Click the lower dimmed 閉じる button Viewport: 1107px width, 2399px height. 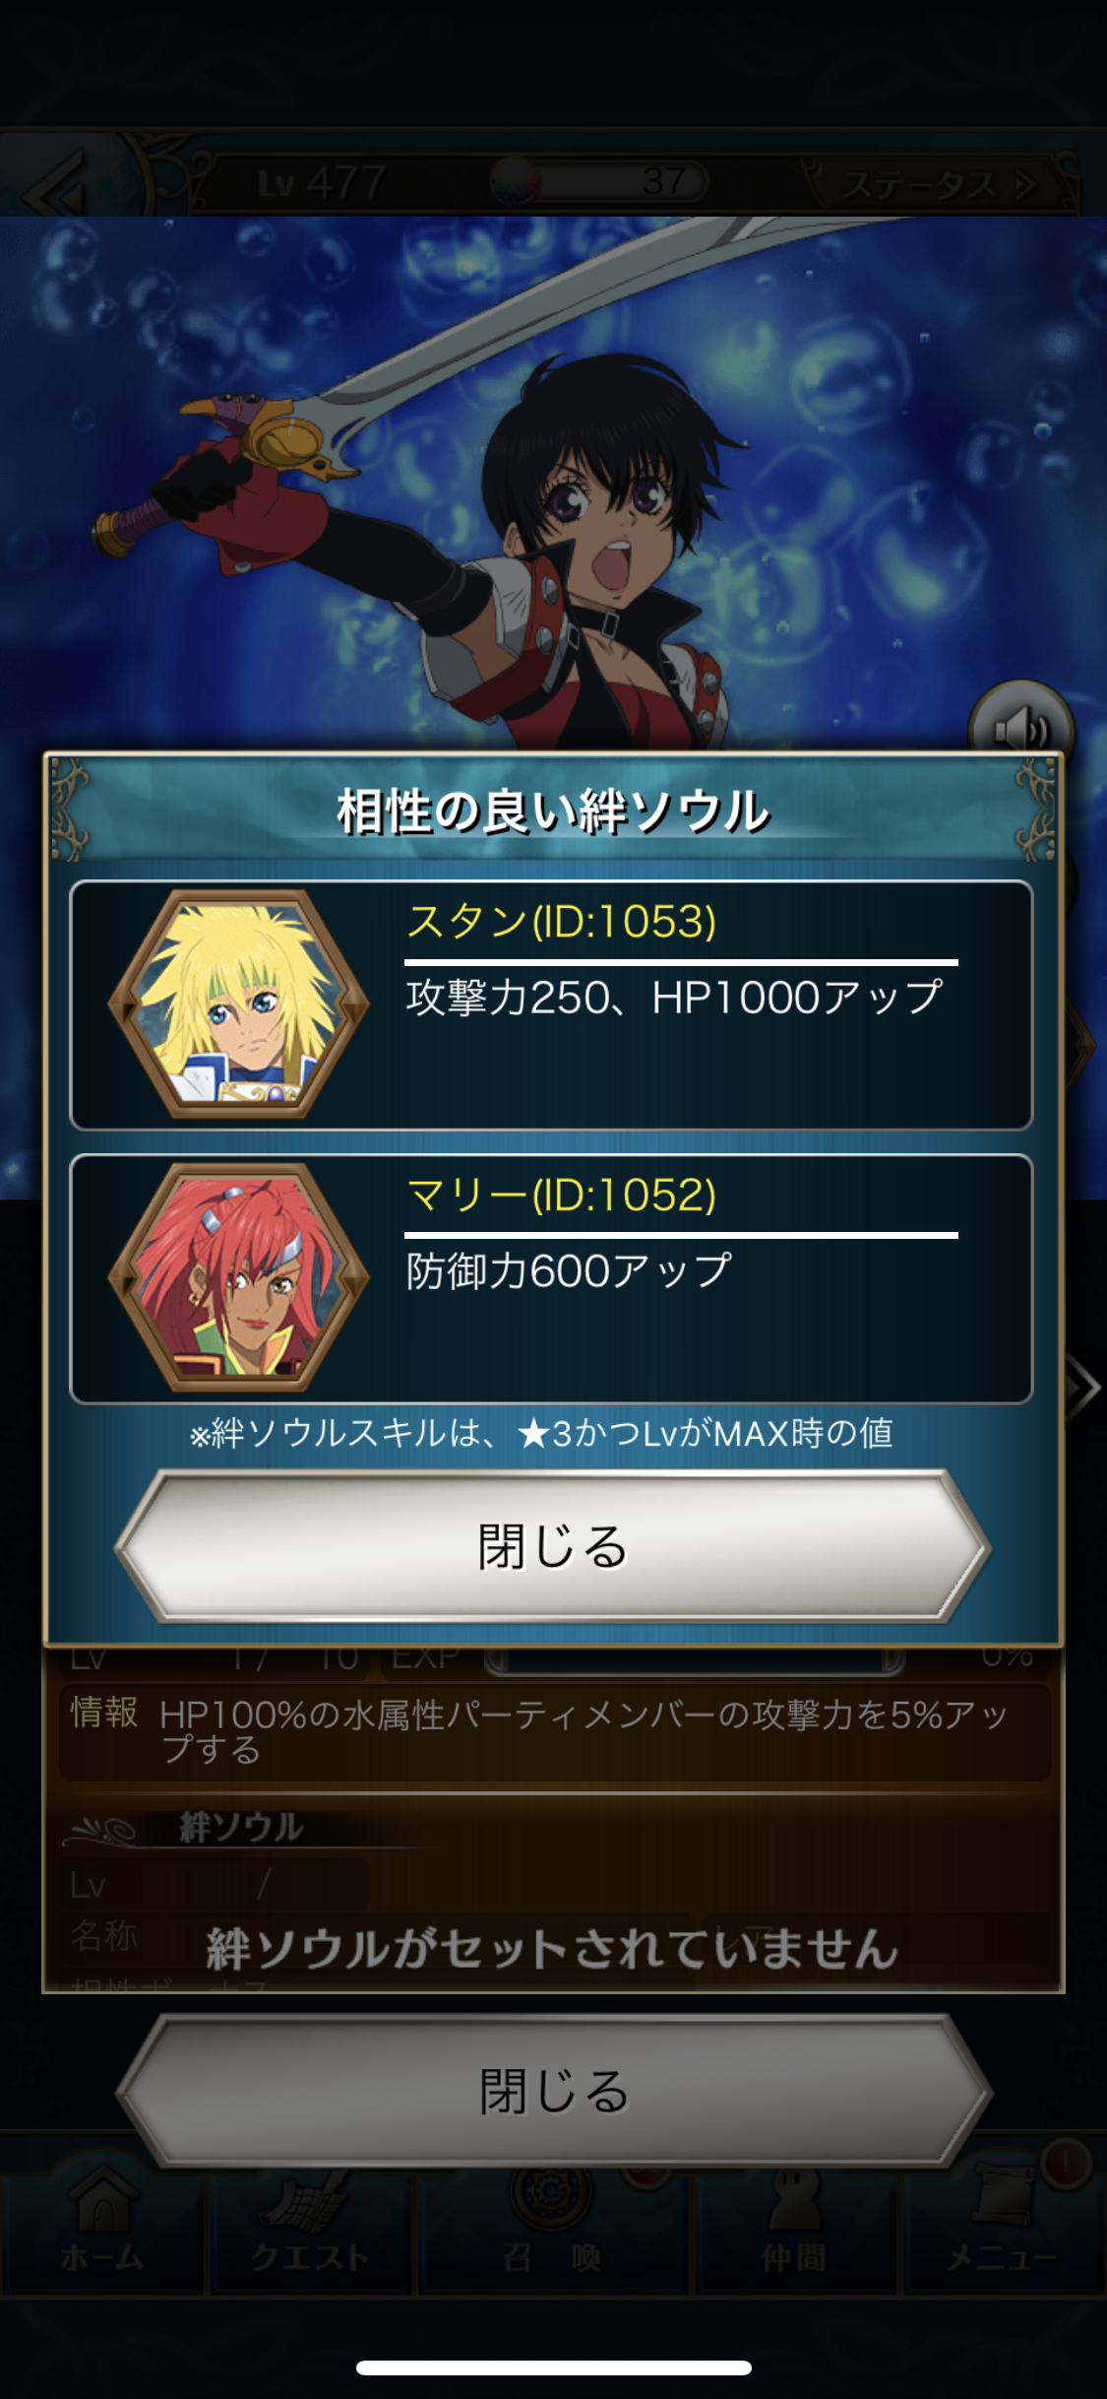pyautogui.click(x=552, y=2090)
